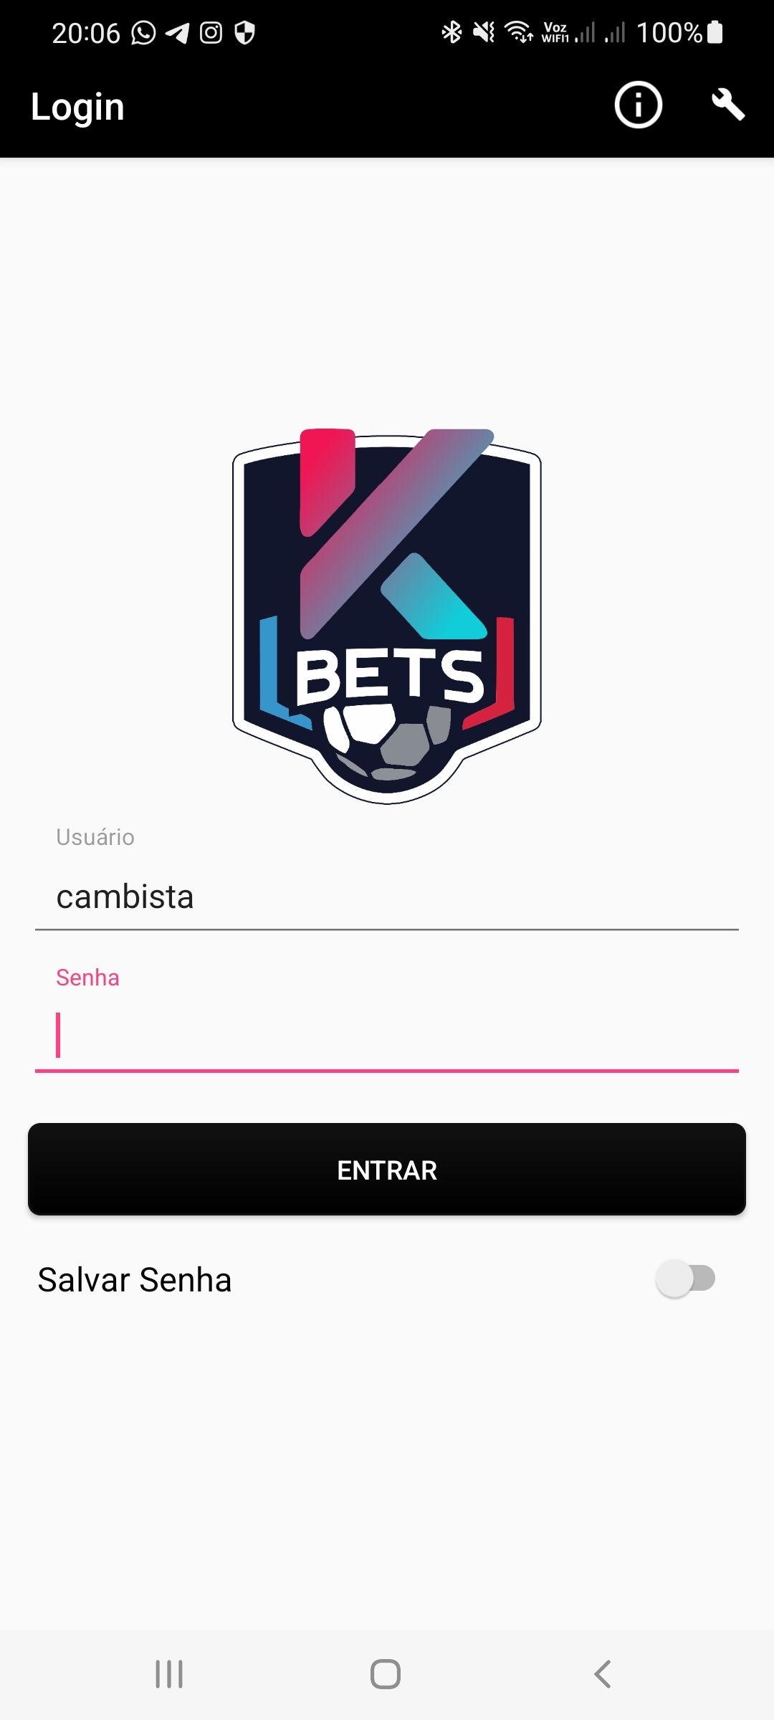774x1720 pixels.
Task: Tap the shield security status icon
Action: pyautogui.click(x=245, y=33)
